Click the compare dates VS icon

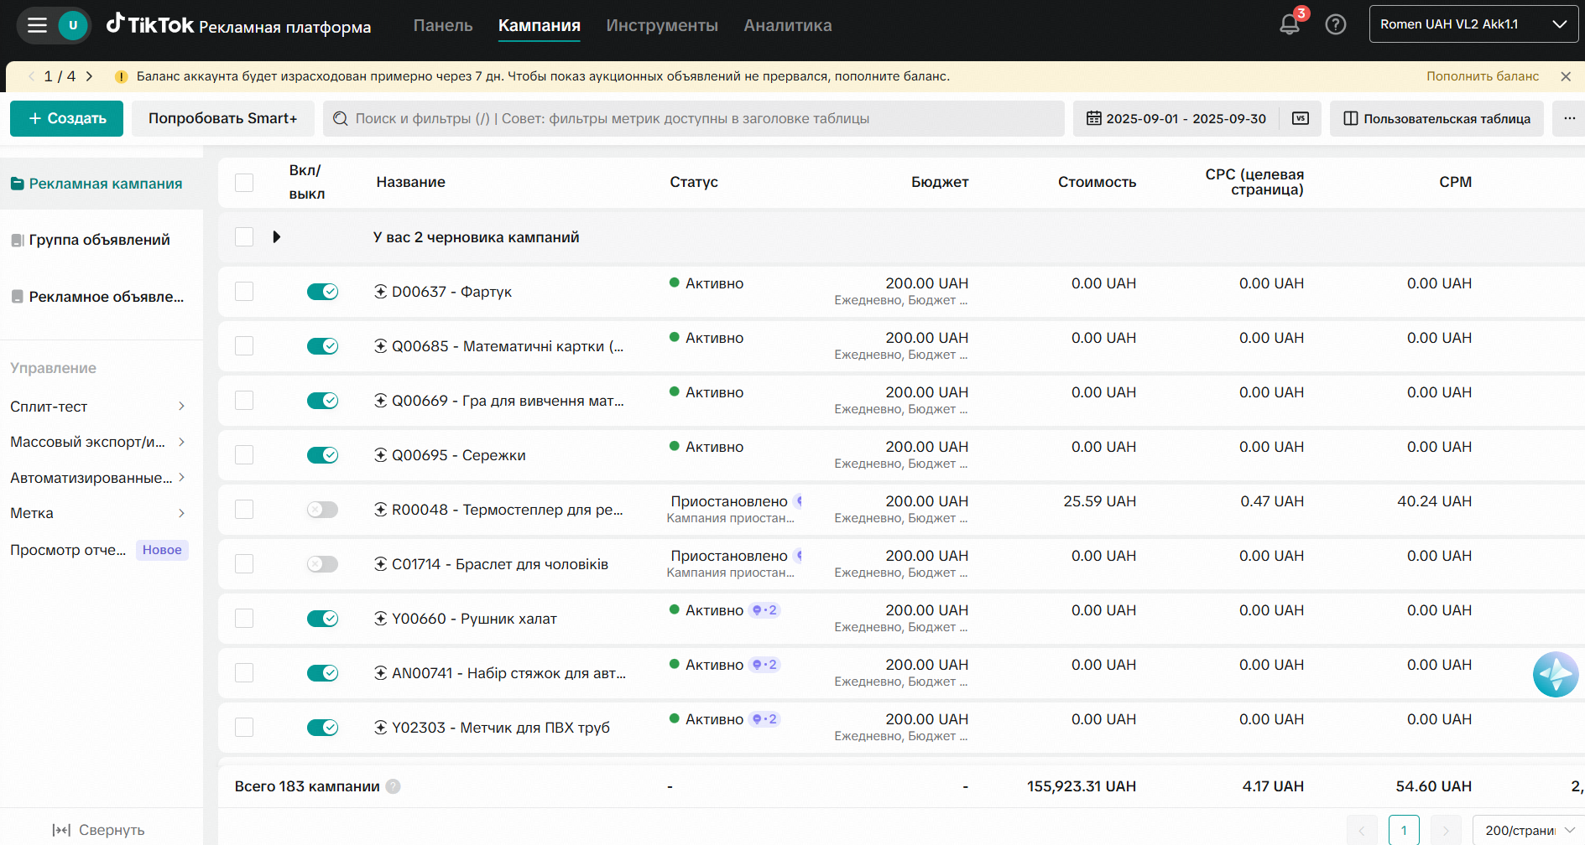click(1300, 118)
